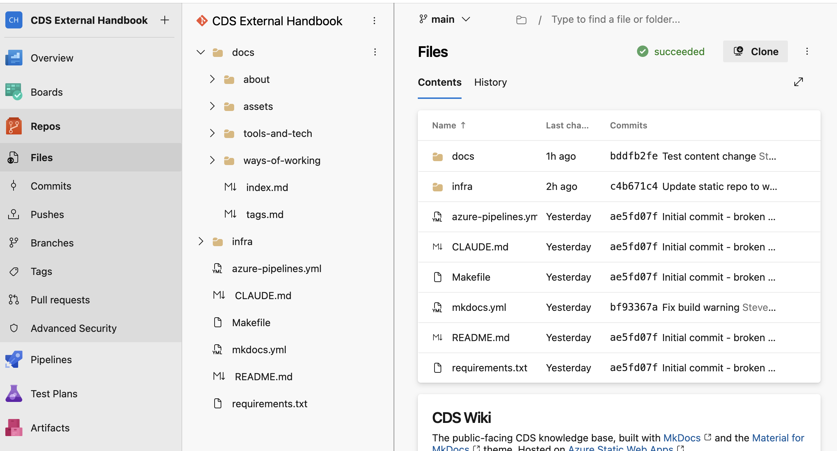Open the bddfb2fe commit link
Viewport: 837px width, 451px height.
633,156
